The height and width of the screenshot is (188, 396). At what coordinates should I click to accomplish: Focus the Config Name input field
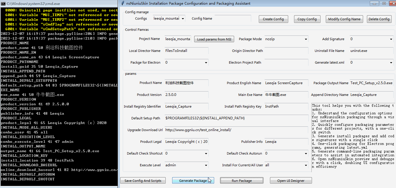[233, 18]
